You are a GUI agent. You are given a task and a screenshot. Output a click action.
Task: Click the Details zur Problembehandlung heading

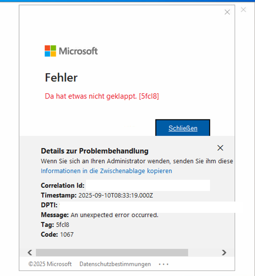(x=94, y=151)
